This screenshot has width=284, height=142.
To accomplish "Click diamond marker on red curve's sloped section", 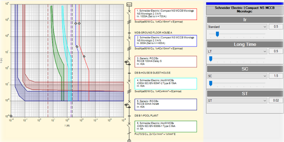I will 84,57.
